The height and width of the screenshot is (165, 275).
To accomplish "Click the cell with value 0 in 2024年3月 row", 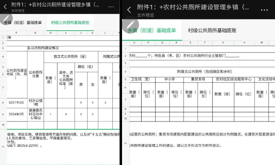I will click(66, 114).
